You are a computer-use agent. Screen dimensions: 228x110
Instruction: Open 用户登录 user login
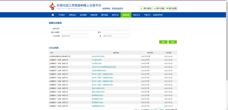tap(146, 9)
